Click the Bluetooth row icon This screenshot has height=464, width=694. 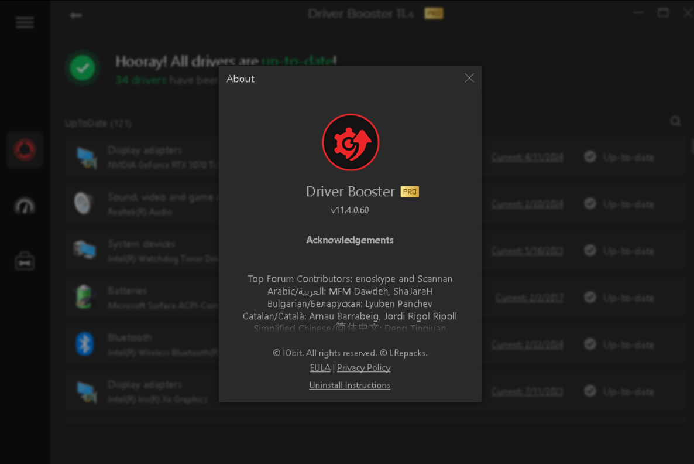tap(84, 344)
